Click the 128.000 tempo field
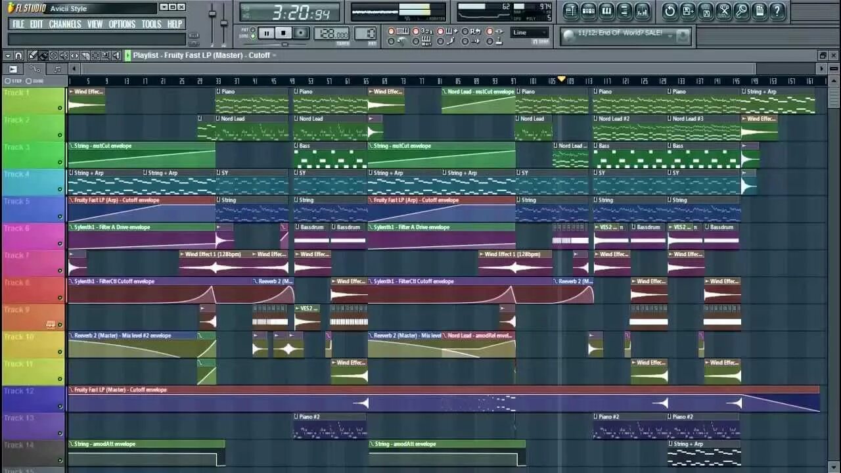 point(332,34)
